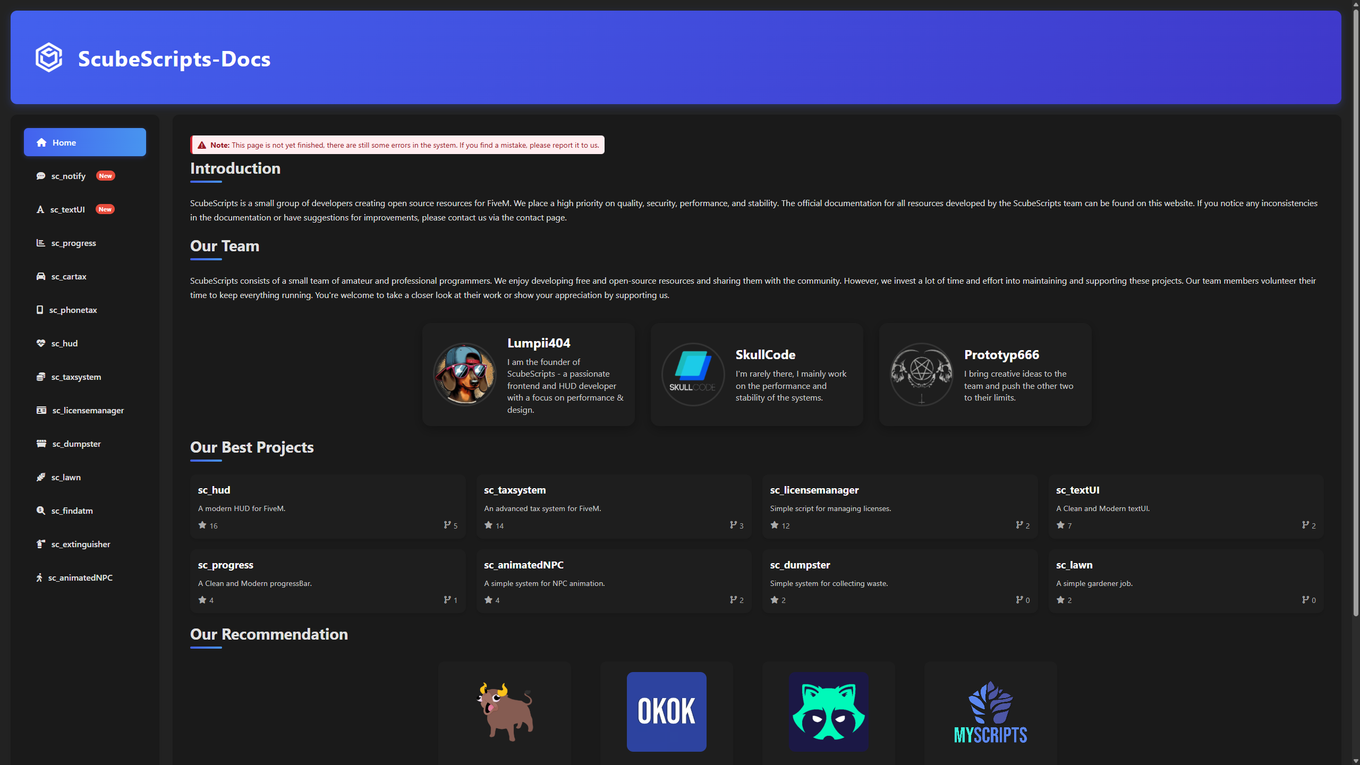
Task: Open the ScubeScripts-Docs header title
Action: click(174, 58)
